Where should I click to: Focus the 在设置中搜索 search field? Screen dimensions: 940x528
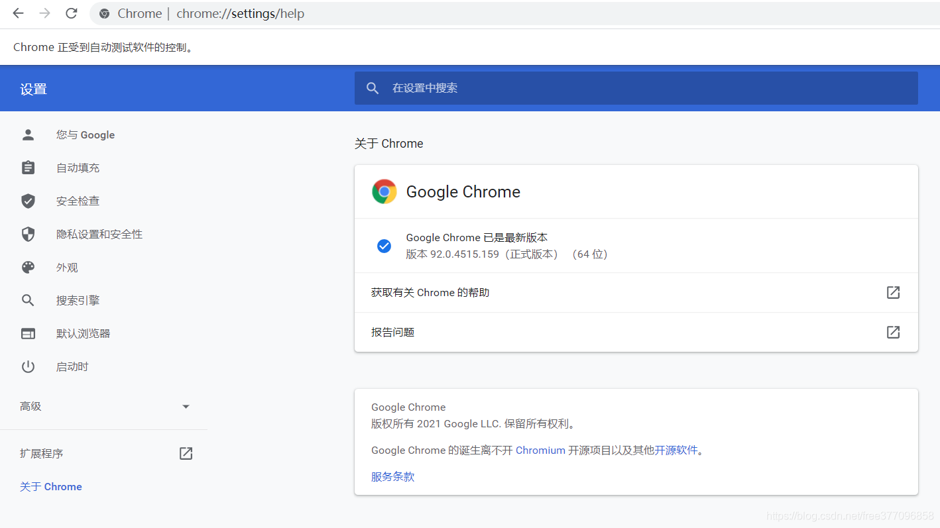coord(636,88)
